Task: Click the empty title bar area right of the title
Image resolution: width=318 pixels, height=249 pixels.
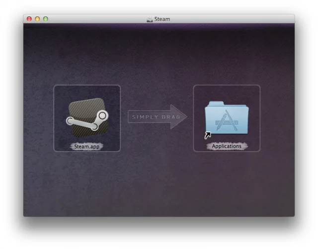Action: point(234,19)
